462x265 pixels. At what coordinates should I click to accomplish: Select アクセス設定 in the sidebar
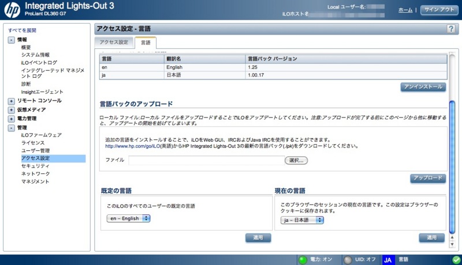click(x=53, y=158)
